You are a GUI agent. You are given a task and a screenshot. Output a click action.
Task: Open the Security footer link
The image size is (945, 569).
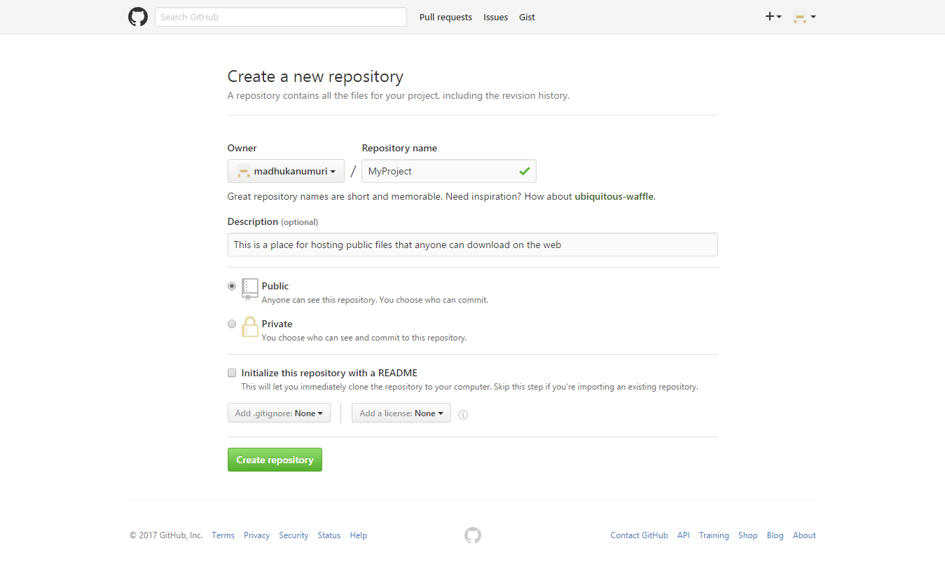(x=294, y=535)
